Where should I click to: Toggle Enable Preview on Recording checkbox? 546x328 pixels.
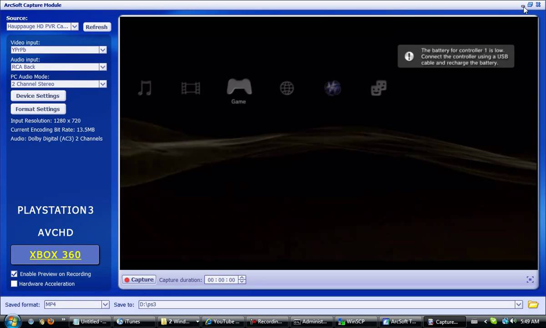[14, 274]
